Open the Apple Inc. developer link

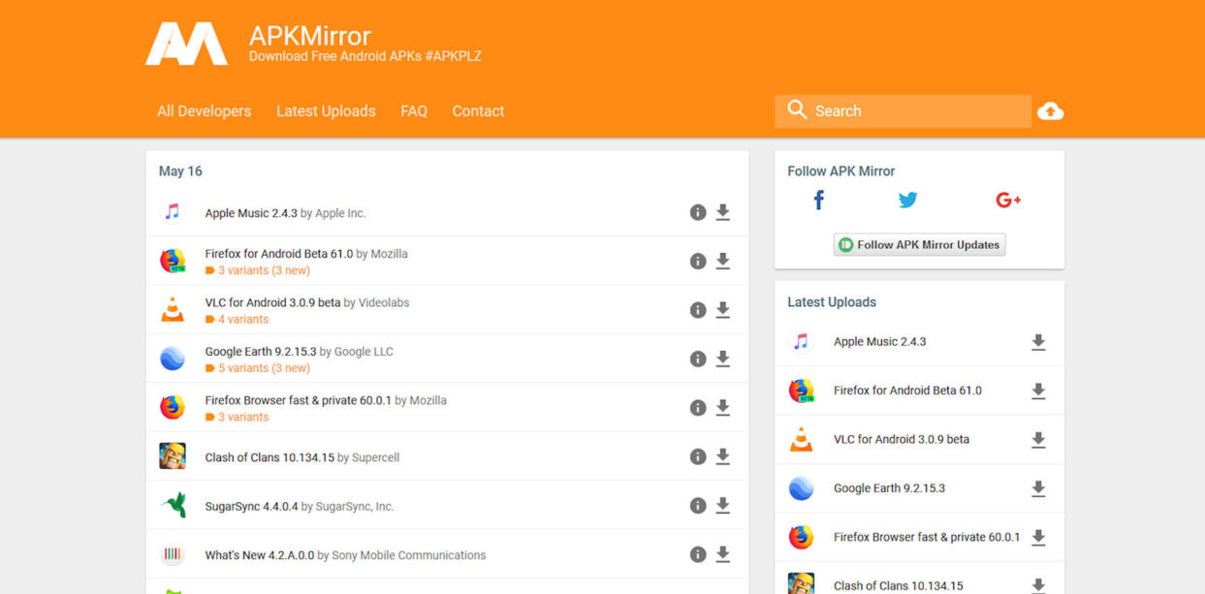point(340,213)
